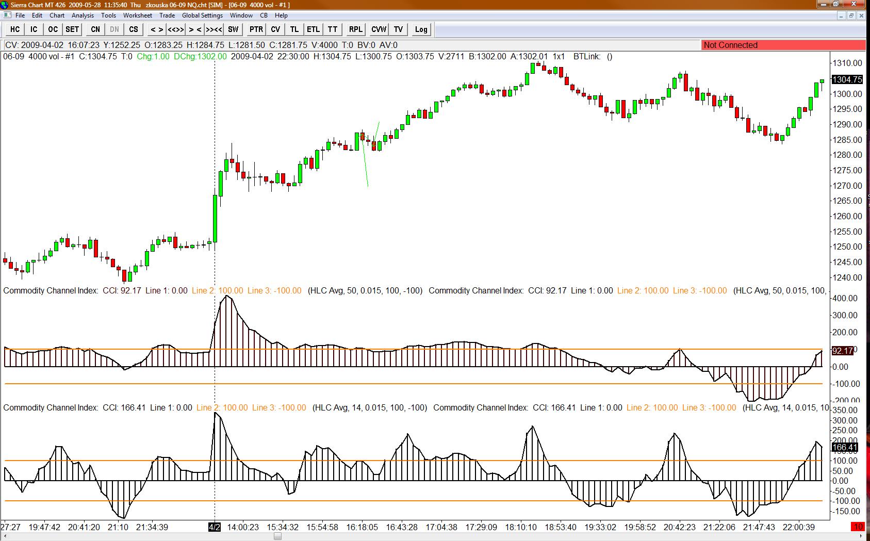Select the TT toolbar button

click(x=333, y=29)
